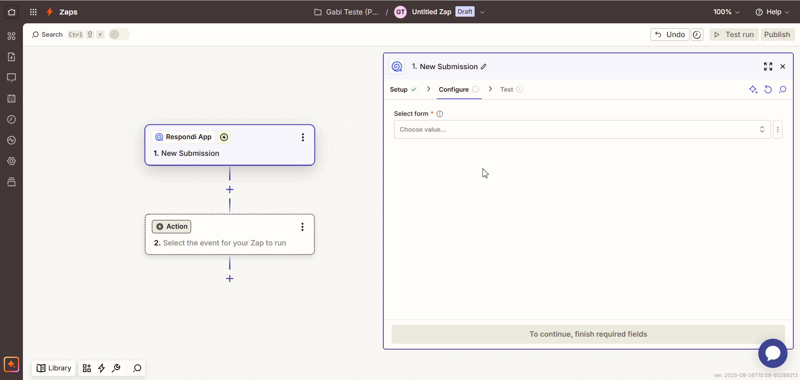Open the Gabi Teste folder breadcrumb

coord(346,12)
